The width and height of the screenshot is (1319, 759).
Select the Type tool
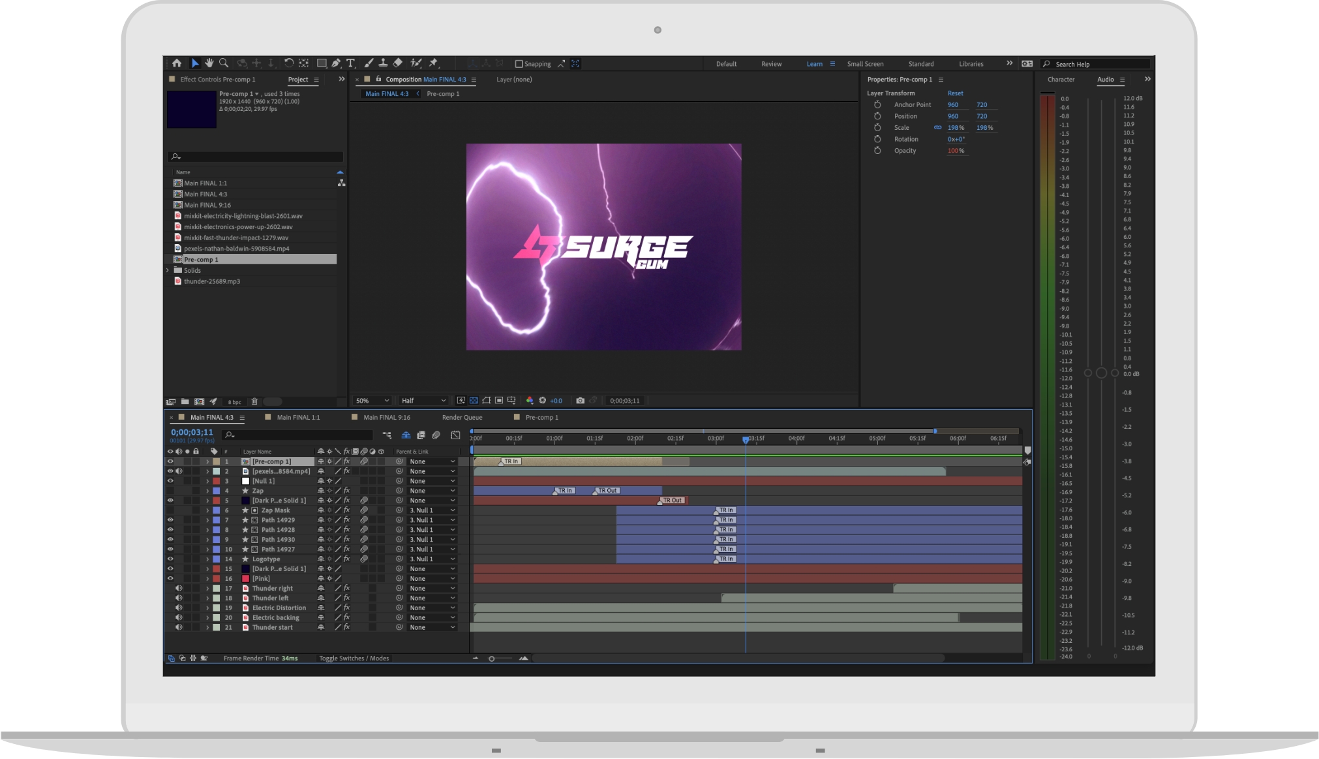click(351, 63)
